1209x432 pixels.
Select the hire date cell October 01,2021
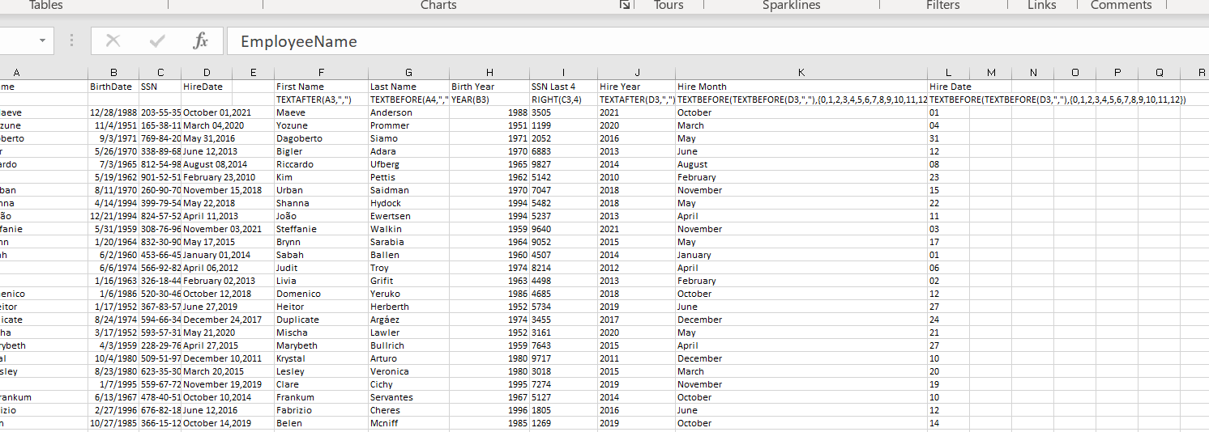(217, 112)
